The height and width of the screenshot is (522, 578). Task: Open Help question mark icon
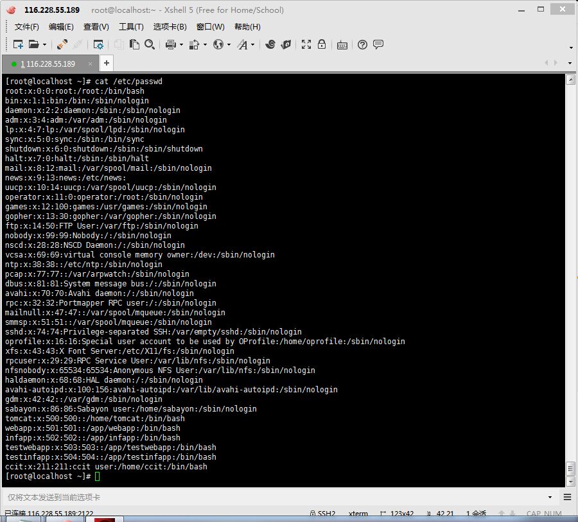coord(362,44)
